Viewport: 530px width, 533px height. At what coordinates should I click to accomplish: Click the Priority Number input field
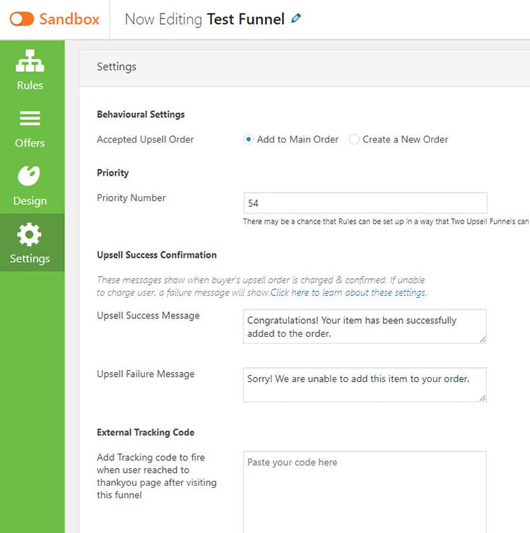click(x=365, y=203)
